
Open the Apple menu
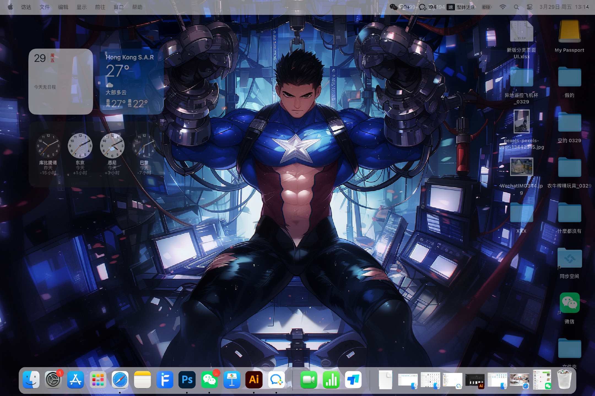(x=10, y=7)
